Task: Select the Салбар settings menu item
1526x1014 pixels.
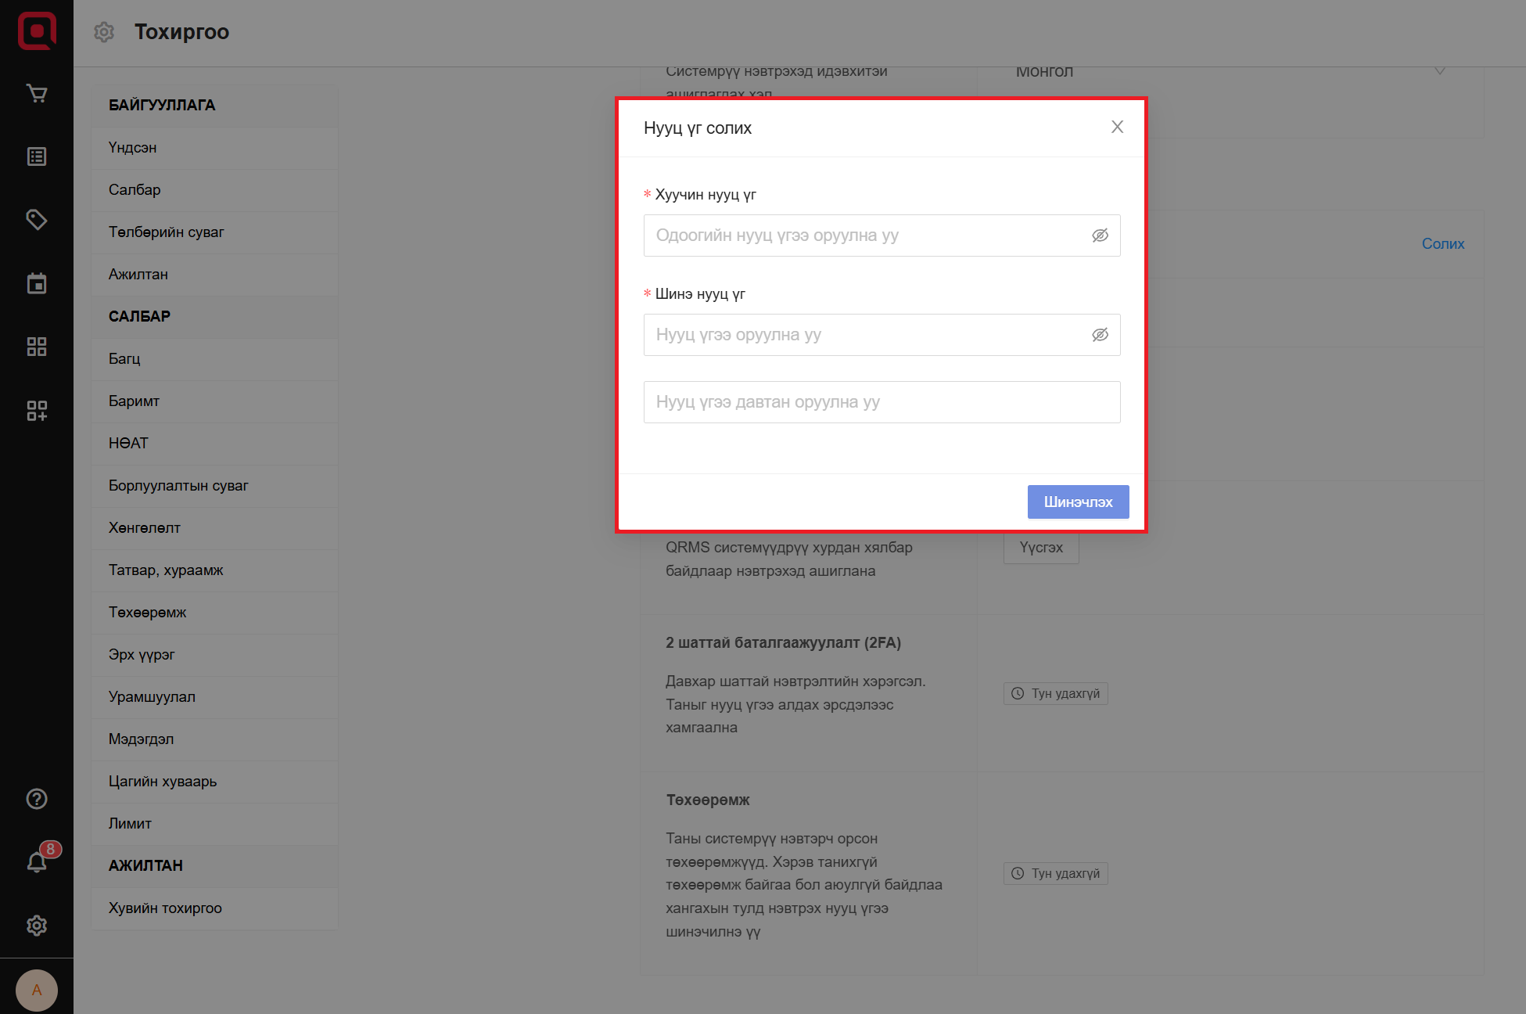Action: click(x=135, y=190)
